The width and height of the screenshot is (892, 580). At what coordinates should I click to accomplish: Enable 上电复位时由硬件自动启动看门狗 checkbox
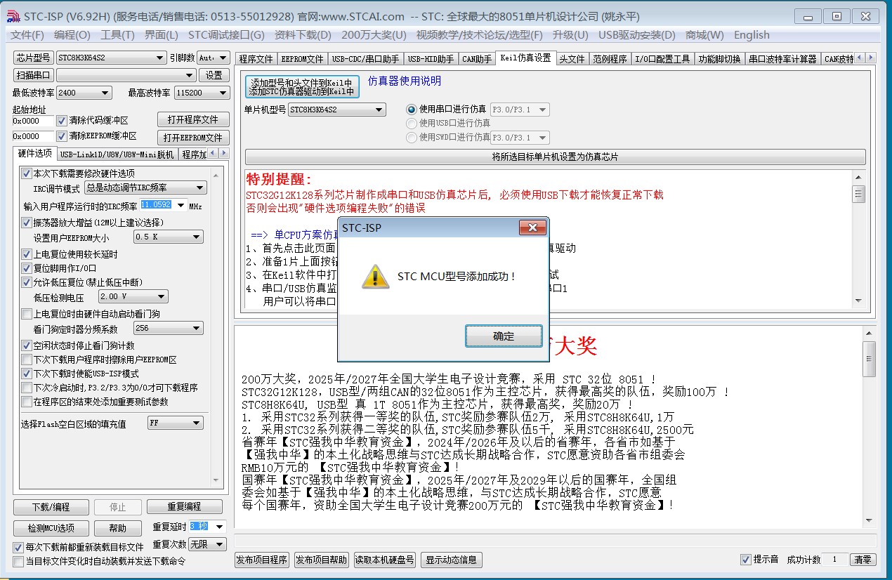[27, 314]
